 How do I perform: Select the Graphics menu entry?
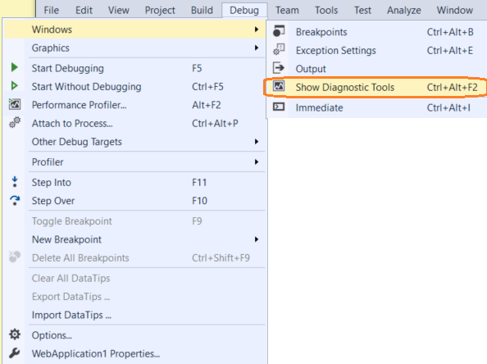point(134,48)
